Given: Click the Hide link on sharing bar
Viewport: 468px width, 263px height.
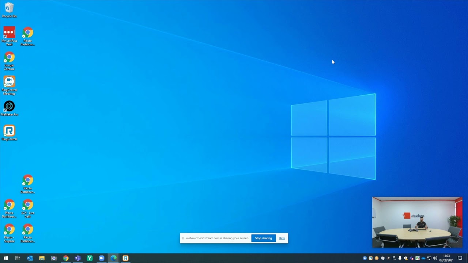Looking at the screenshot, I should [282, 238].
